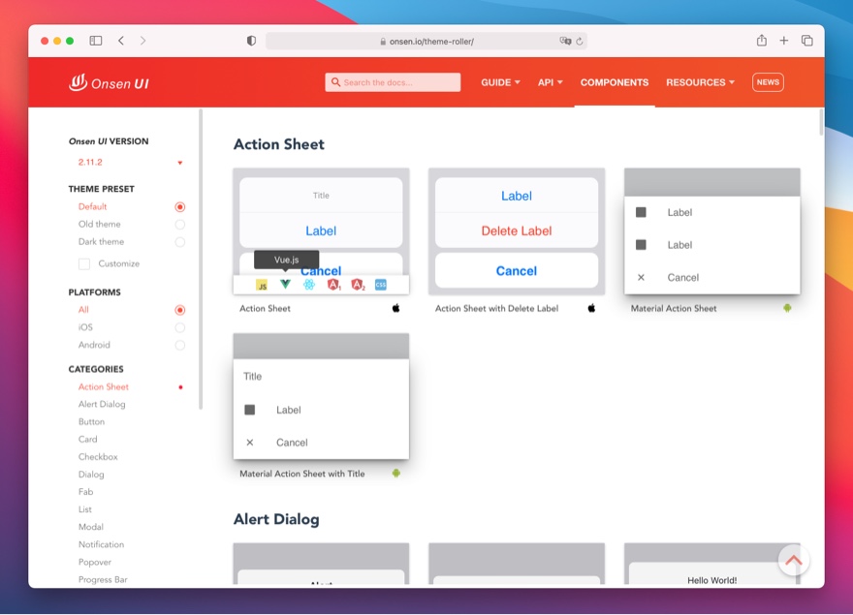Select the Android platform radio button

180,346
